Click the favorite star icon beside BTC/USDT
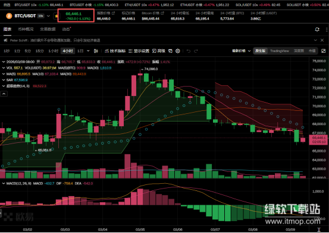Screen dimensions: 329x233 click(57, 16)
